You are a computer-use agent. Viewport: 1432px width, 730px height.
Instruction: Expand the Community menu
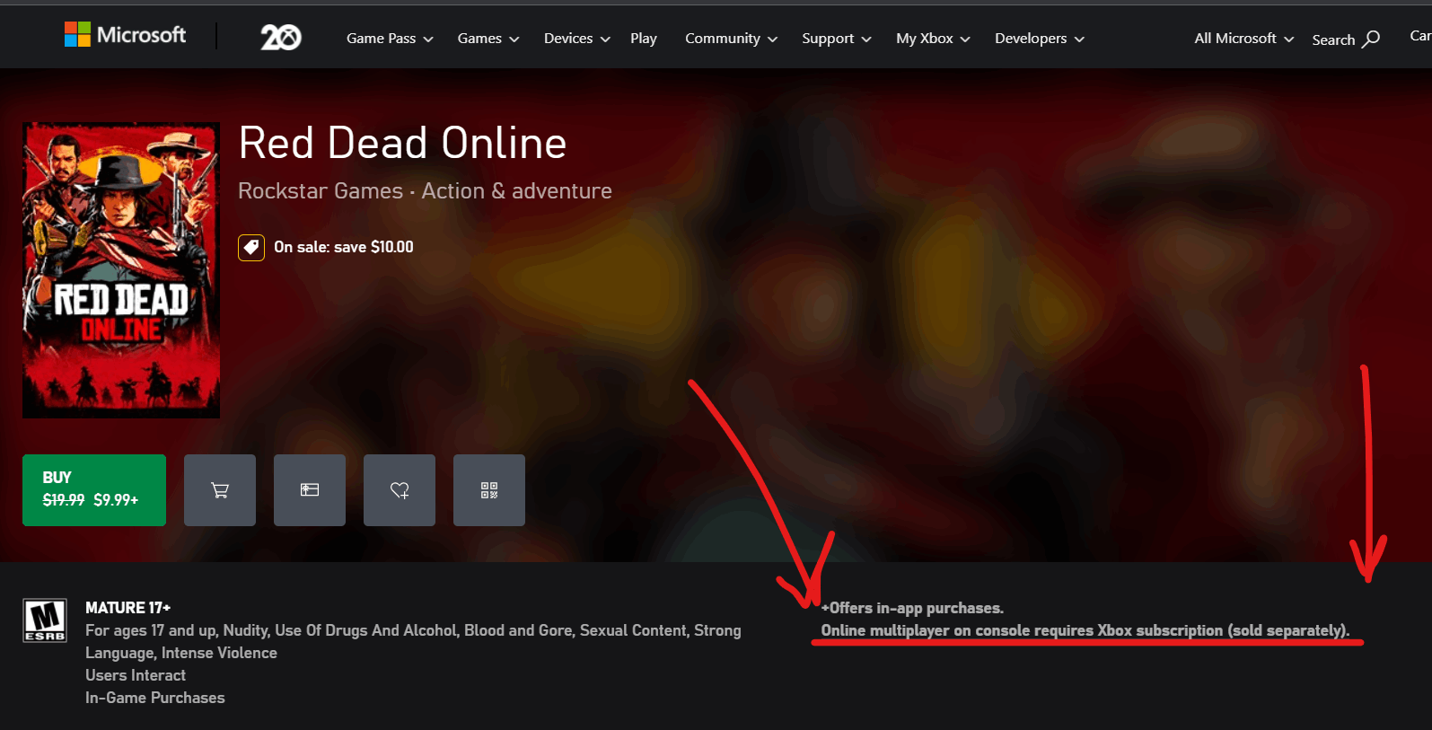pos(731,39)
